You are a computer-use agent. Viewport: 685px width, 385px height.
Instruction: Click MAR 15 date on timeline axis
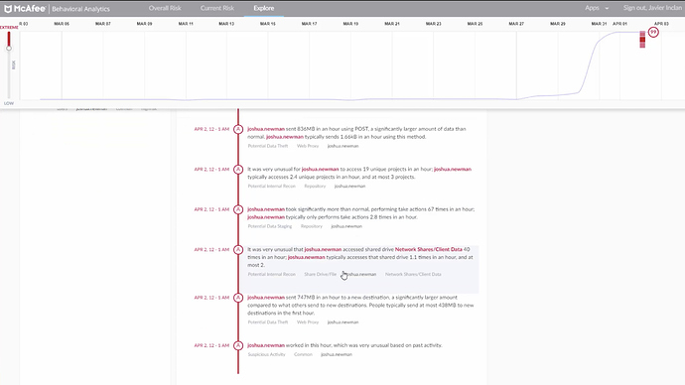coord(267,24)
